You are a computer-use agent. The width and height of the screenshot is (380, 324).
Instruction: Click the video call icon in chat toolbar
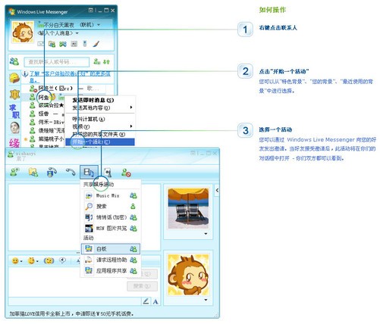click(52, 173)
